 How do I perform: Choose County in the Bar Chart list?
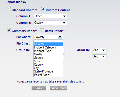coord(48,65)
